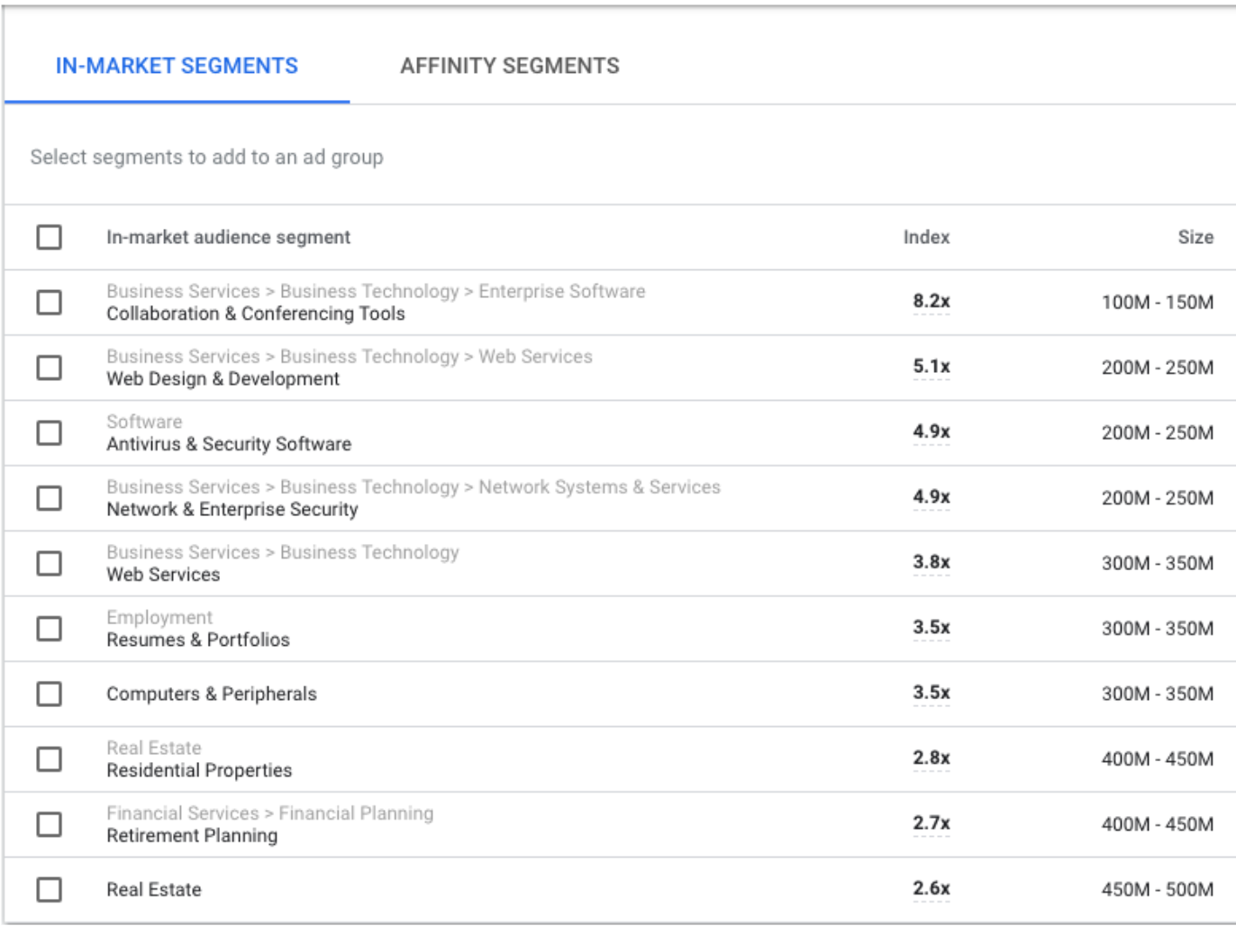This screenshot has height=926, width=1236.
Task: Check the Computers & Peripherals segment
Action: pos(50,694)
